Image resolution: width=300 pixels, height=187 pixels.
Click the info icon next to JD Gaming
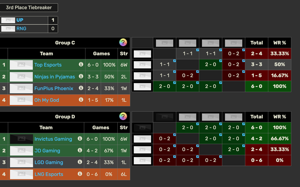(80, 150)
